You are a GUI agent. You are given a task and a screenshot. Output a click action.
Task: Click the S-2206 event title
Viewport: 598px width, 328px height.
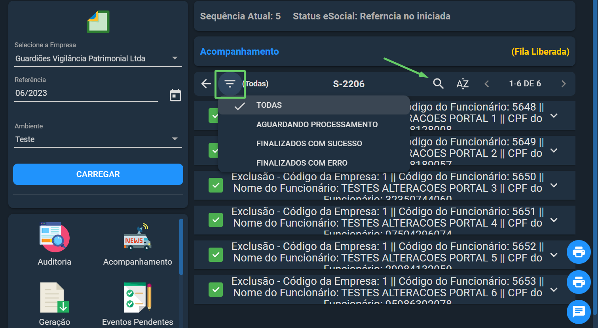click(349, 84)
